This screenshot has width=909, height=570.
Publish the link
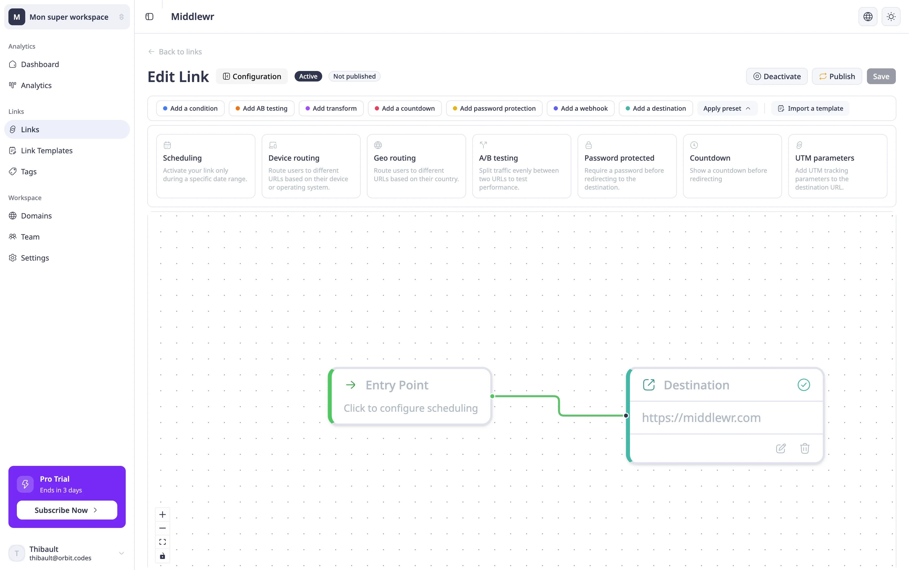(837, 76)
